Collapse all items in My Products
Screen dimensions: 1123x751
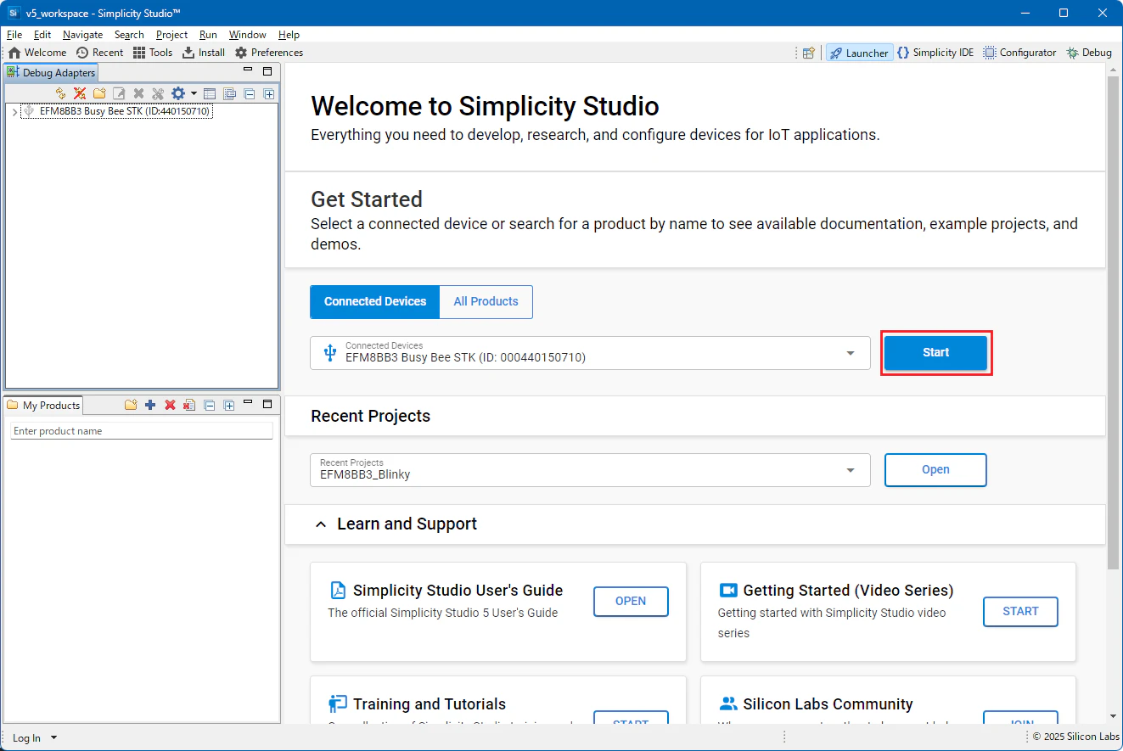209,405
